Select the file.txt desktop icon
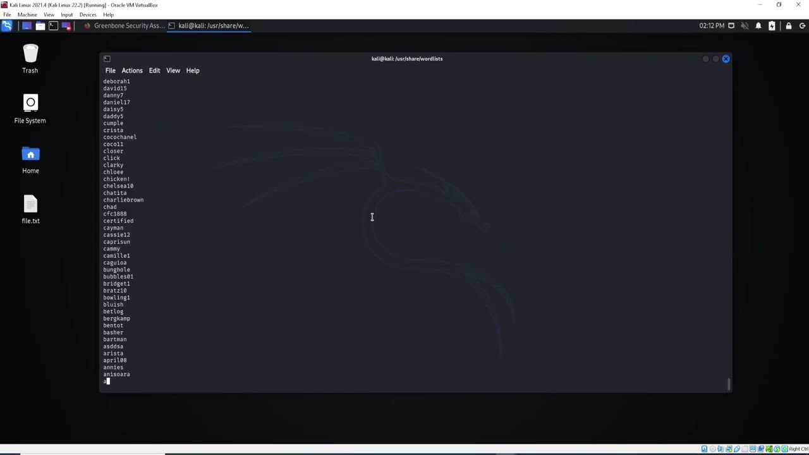 (30, 209)
